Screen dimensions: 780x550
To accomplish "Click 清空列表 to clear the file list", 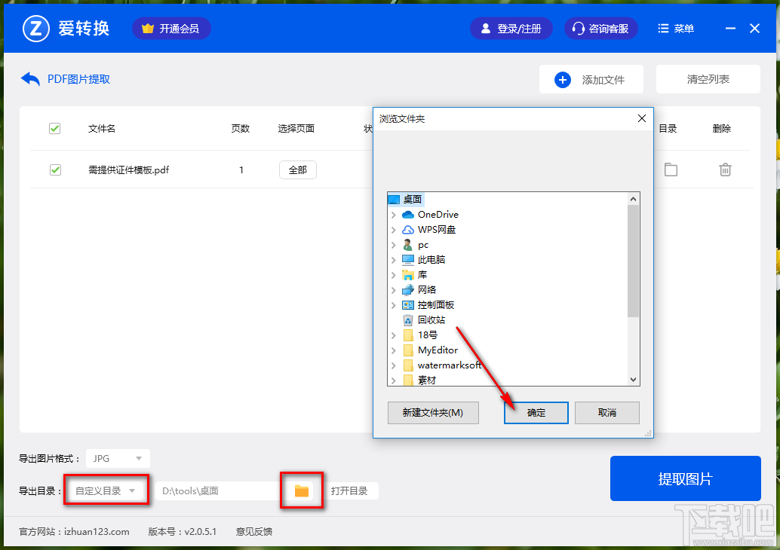I will pyautogui.click(x=708, y=79).
